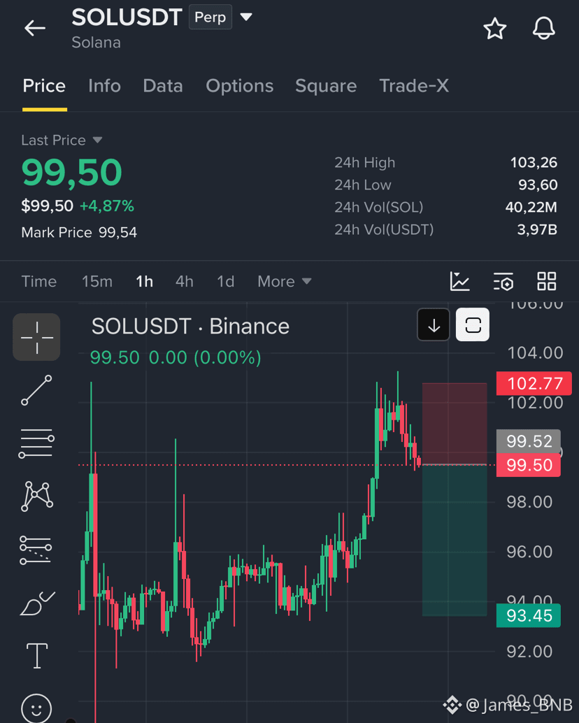579x723 pixels.
Task: Expand the More intervals dropdown
Action: point(285,281)
